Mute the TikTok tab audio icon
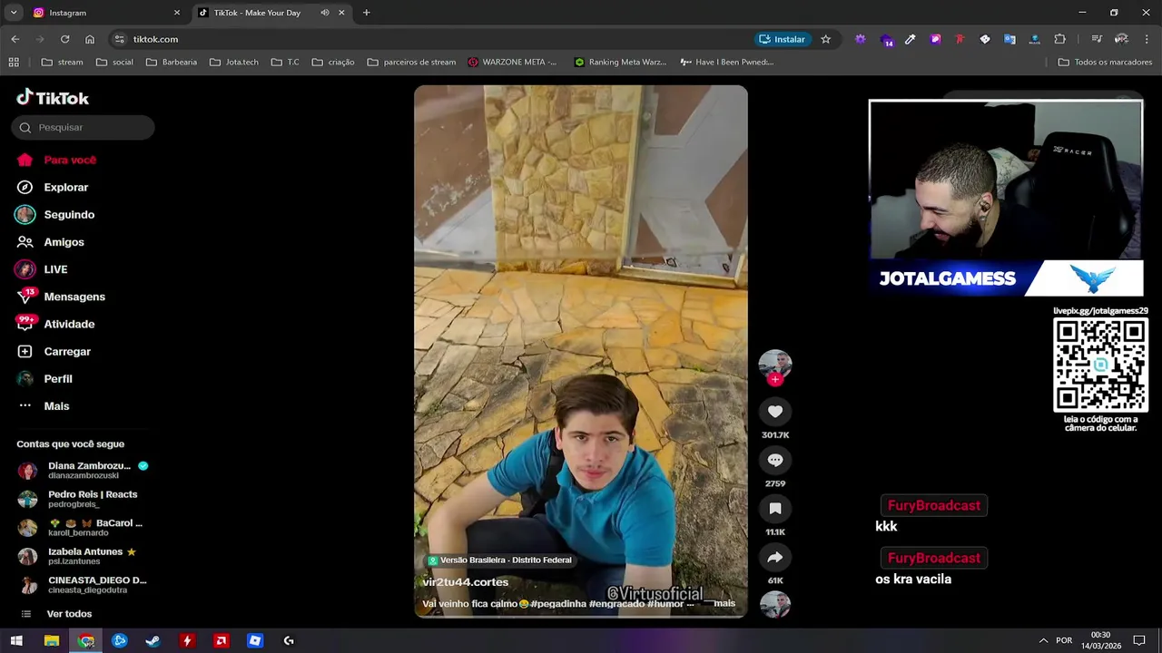Screen dimensions: 1162x653 [325, 13]
